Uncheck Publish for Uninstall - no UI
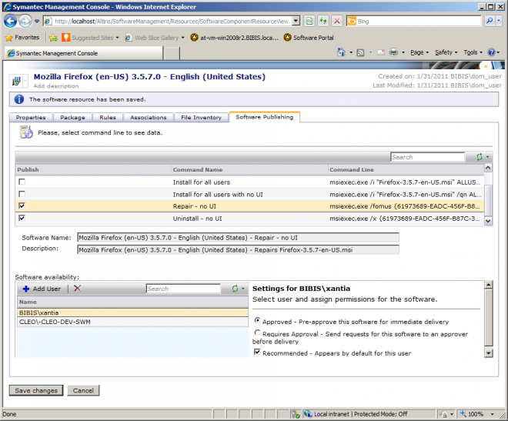This screenshot has height=421, width=508. (x=22, y=218)
